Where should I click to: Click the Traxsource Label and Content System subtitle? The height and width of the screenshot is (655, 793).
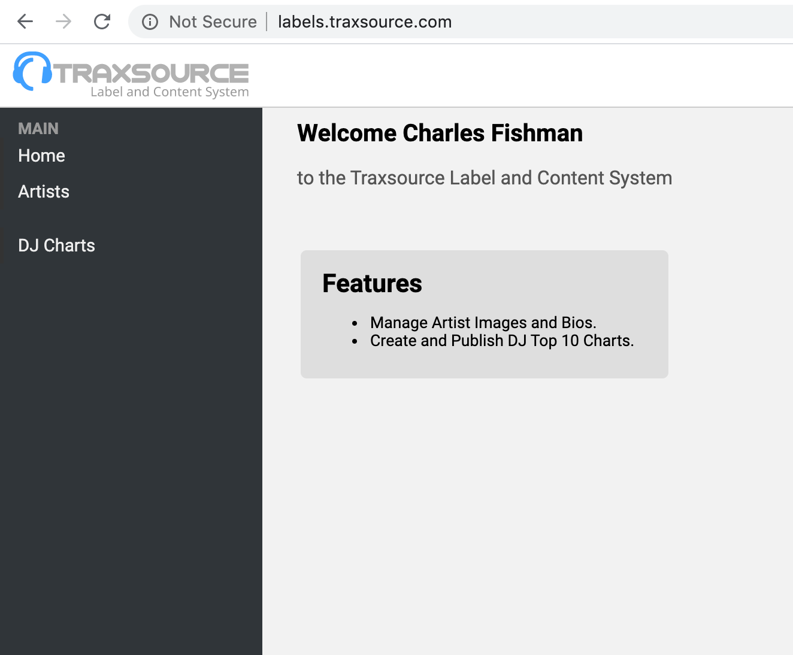coord(485,178)
